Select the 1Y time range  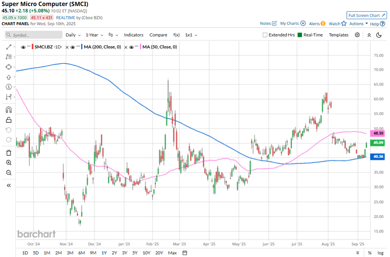pos(104,253)
